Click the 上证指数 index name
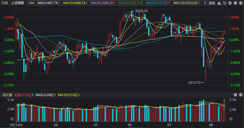244x128 pixels. click(x=18, y=3)
